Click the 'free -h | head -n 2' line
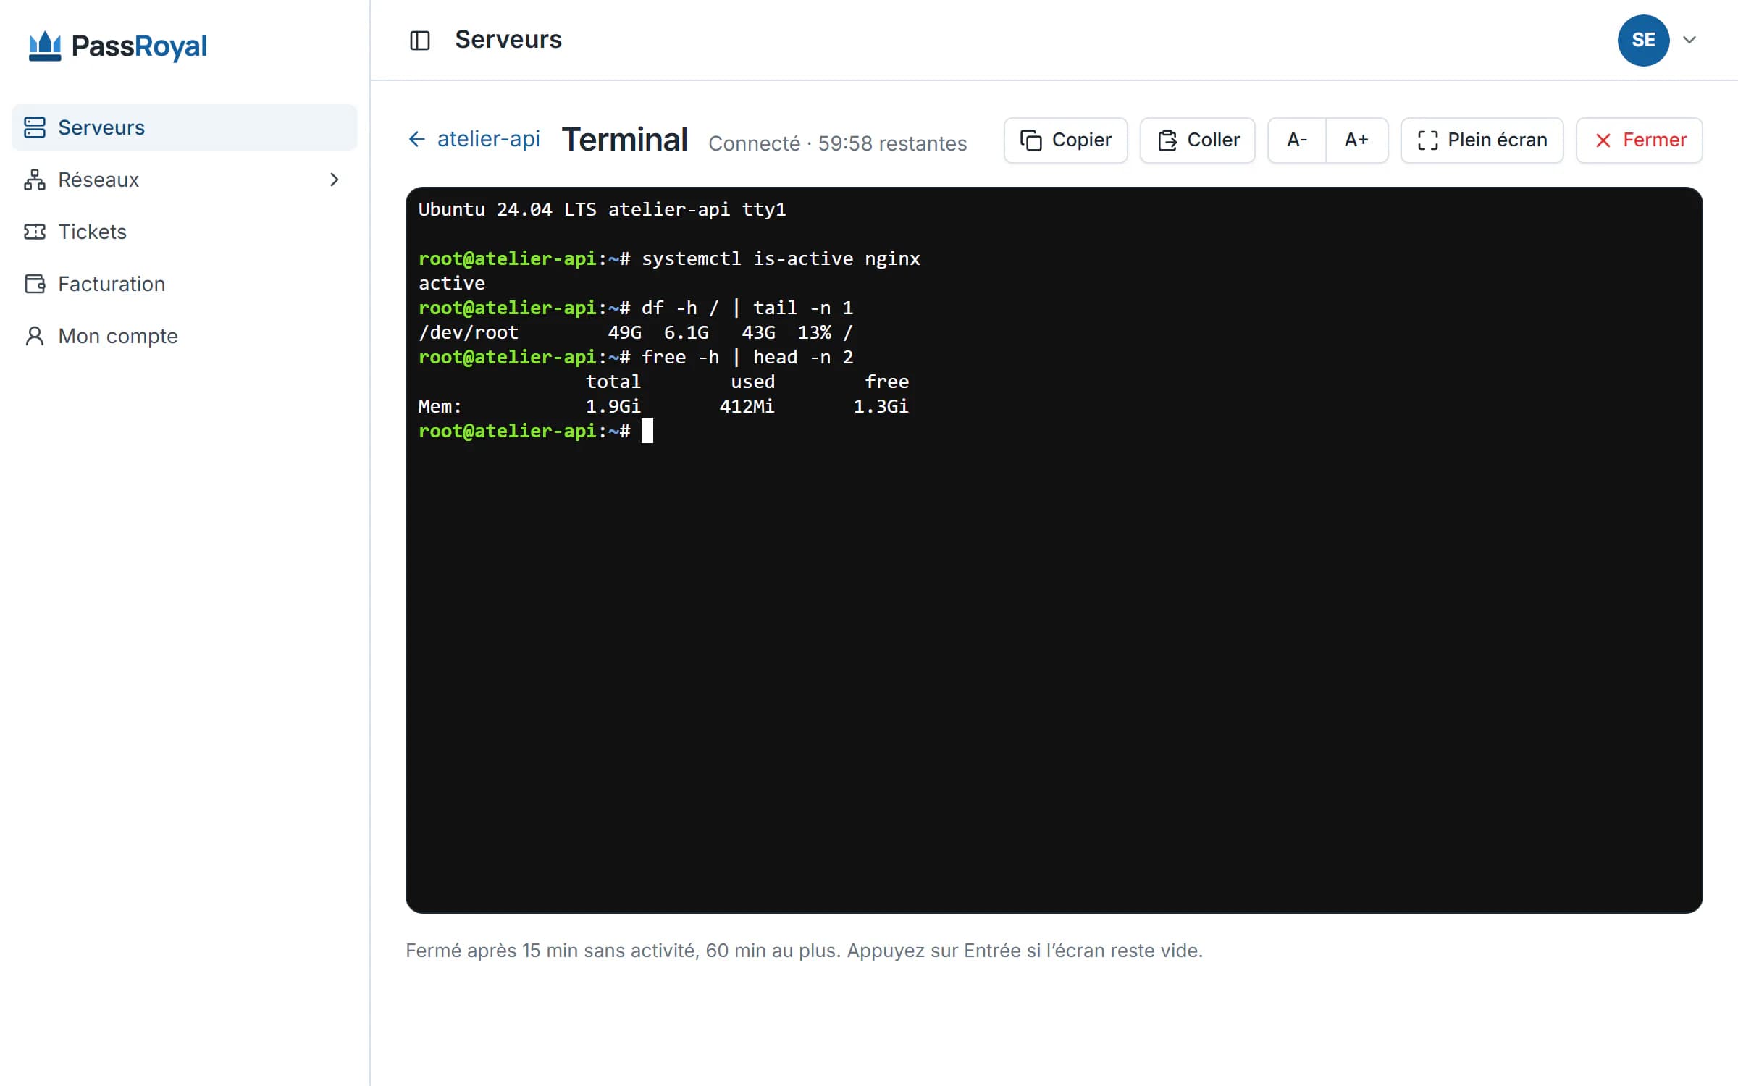This screenshot has height=1086, width=1738. 636,357
